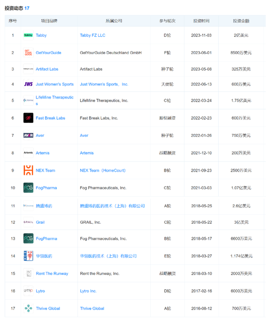
Task: Click the Rent The Runway logo icon
Action: [x=29, y=274]
